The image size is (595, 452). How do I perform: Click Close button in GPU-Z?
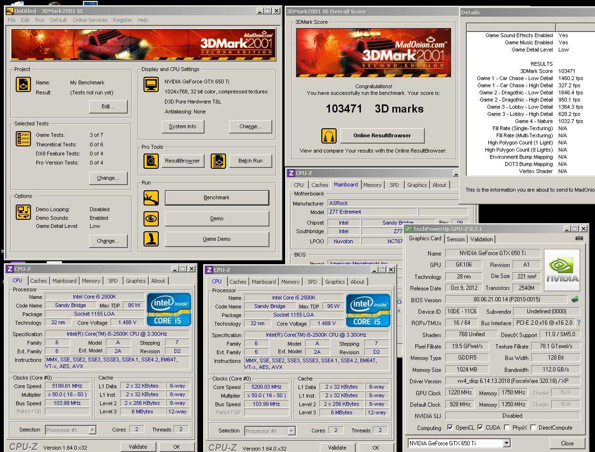567,443
